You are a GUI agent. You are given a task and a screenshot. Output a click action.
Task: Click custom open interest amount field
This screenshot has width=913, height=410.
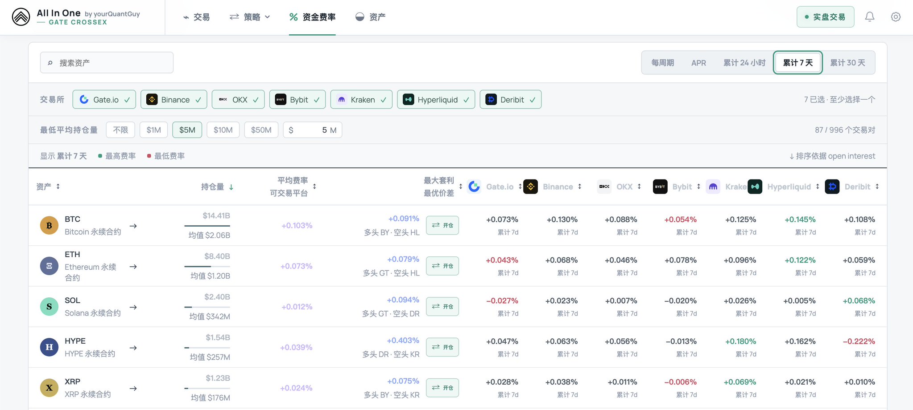click(313, 130)
